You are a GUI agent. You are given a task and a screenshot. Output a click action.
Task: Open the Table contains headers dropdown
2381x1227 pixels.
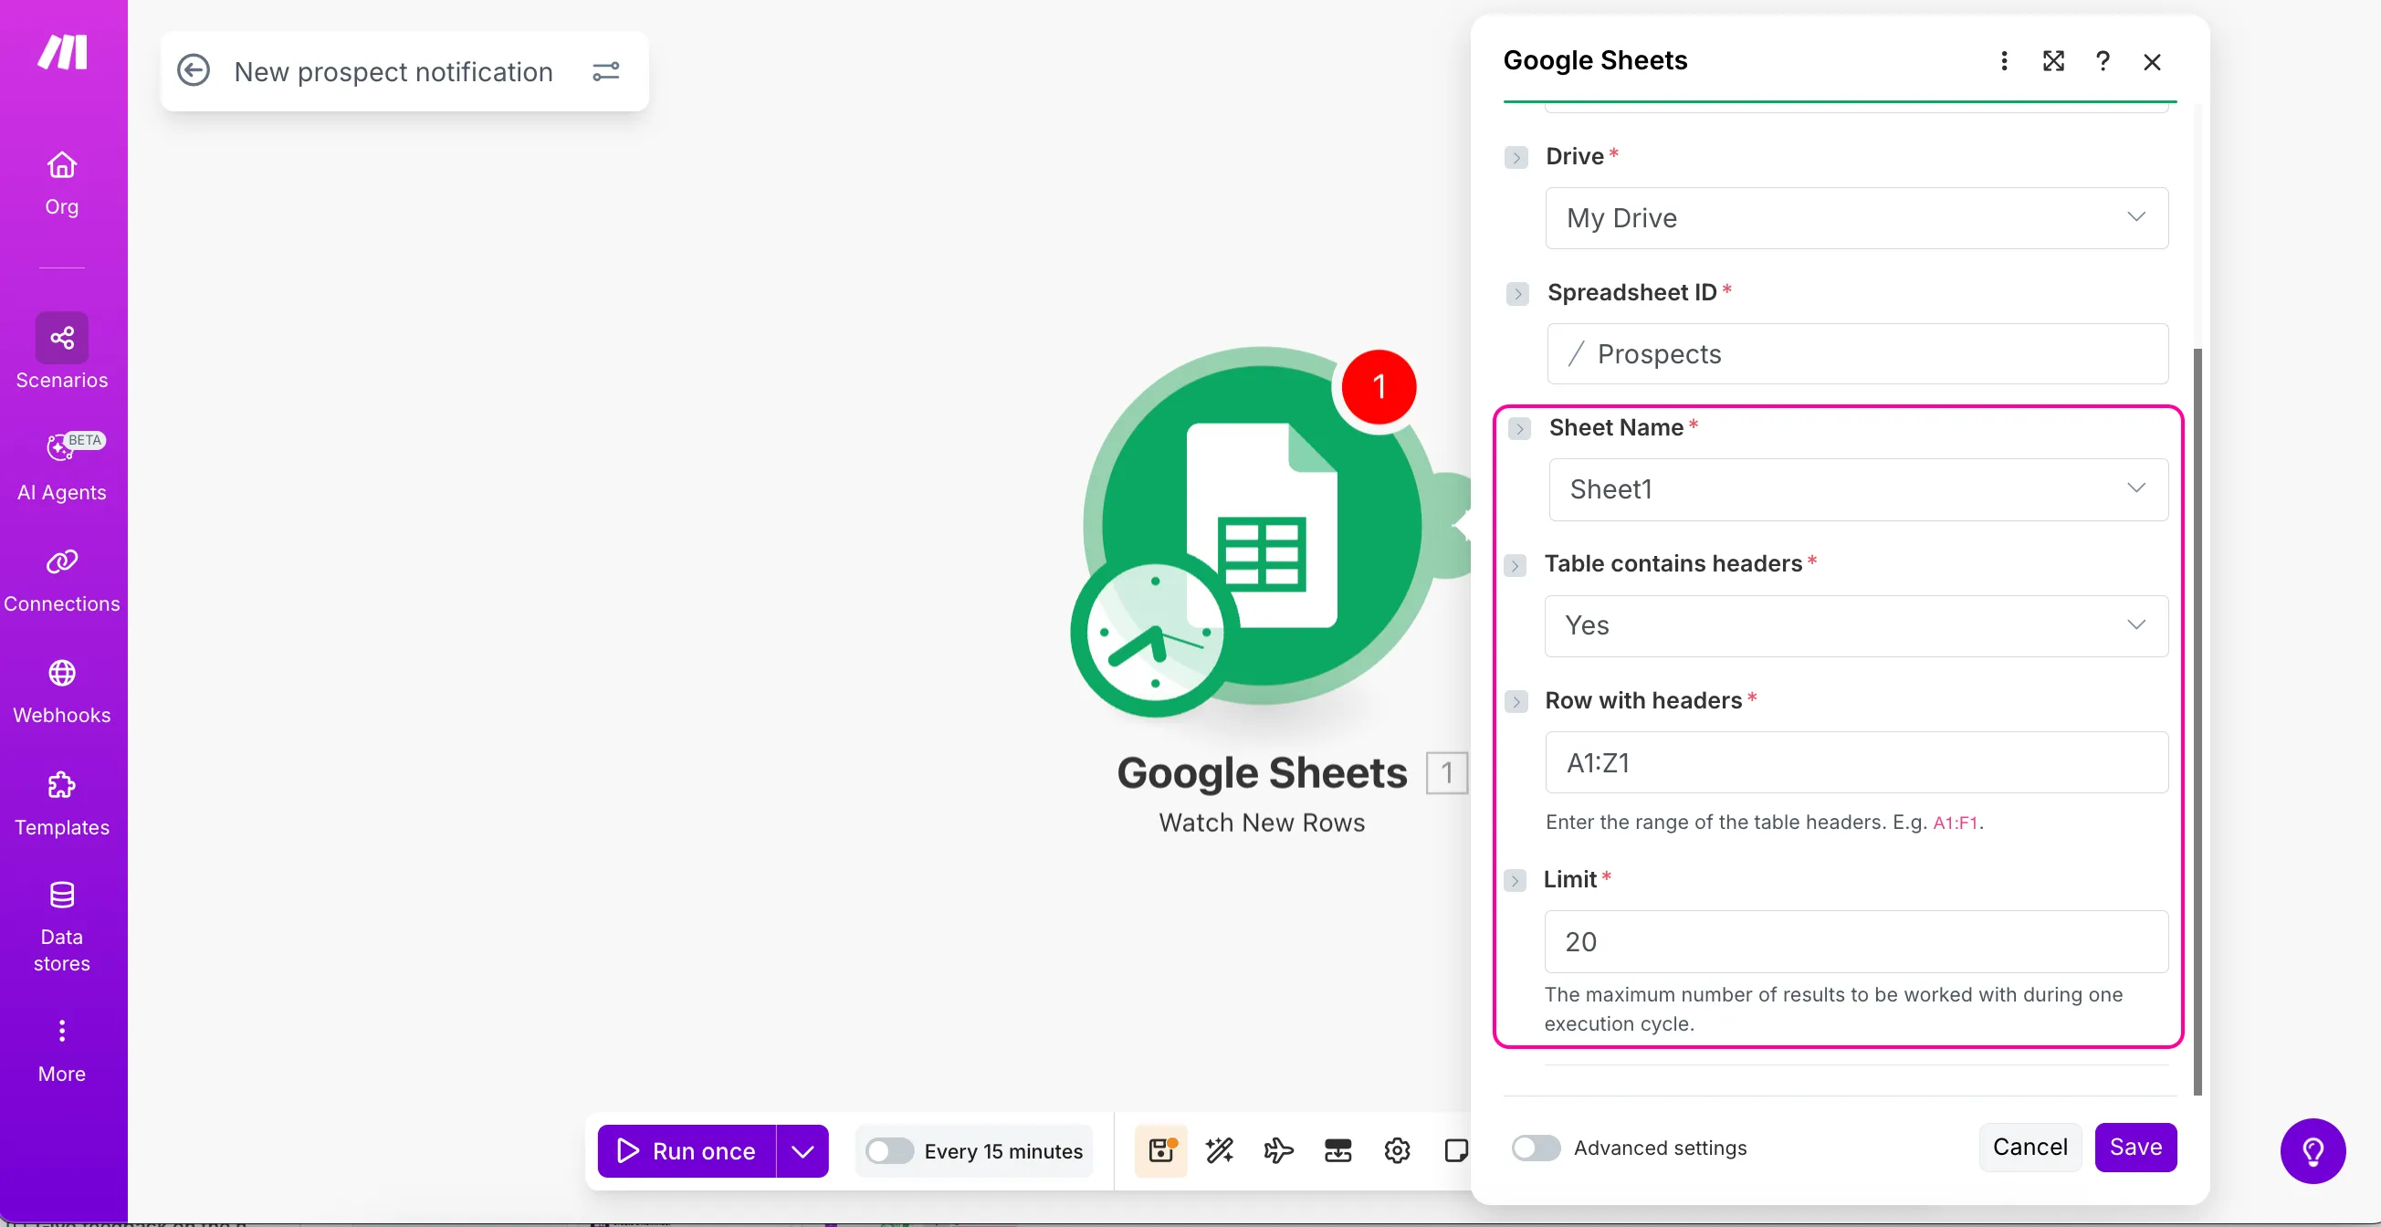pos(1856,625)
